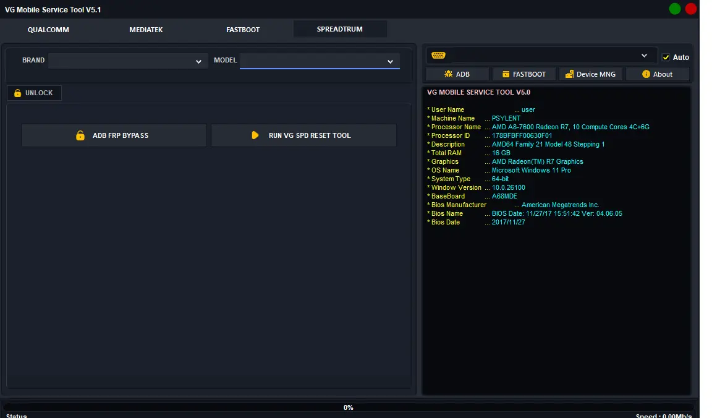Click the Bios Manufacturer American Megatrends line
Viewport: 712px width, 418px height.
click(513, 205)
